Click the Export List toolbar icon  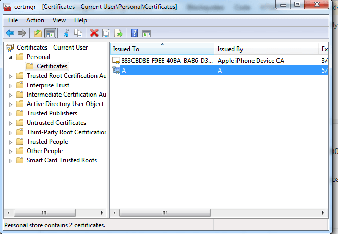[x=118, y=33]
